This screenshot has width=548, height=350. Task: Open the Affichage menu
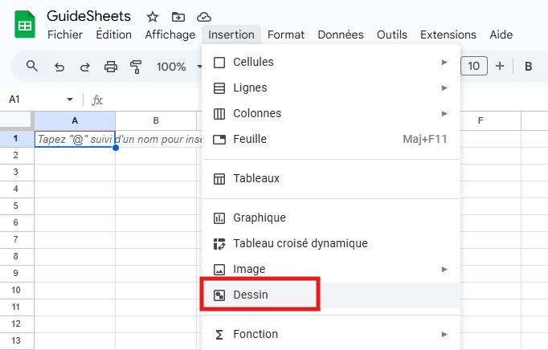(170, 35)
